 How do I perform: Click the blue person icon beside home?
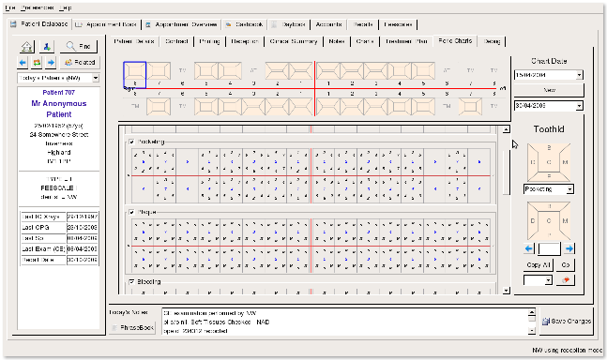[47, 47]
